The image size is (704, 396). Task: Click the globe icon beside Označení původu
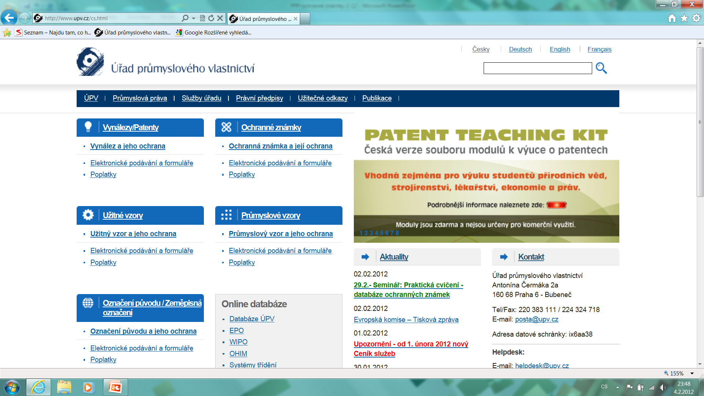pyautogui.click(x=88, y=303)
